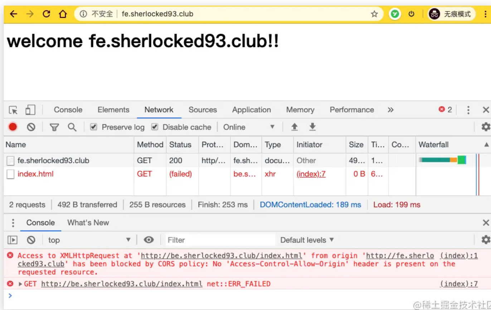Screen dimensions: 491x310
Task: Open search in Network panel
Action: pos(72,127)
